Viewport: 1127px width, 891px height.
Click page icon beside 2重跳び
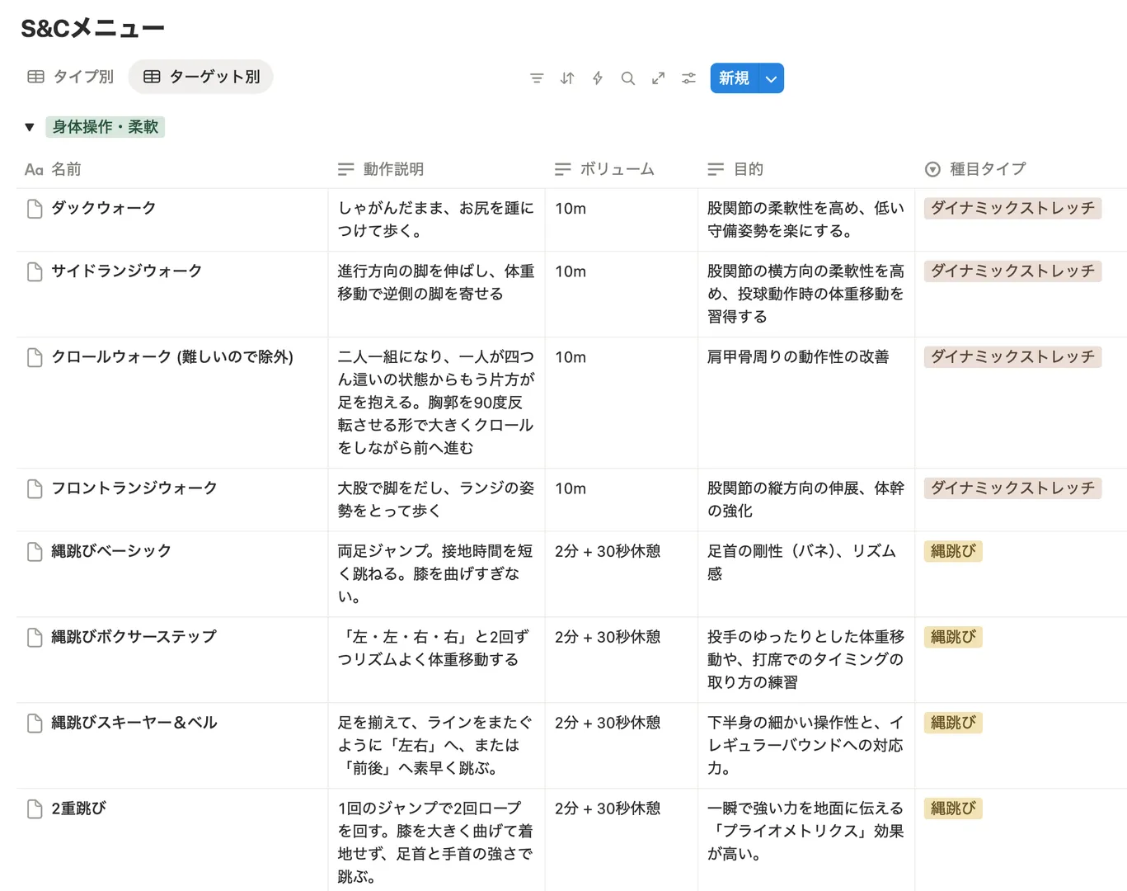click(x=35, y=809)
